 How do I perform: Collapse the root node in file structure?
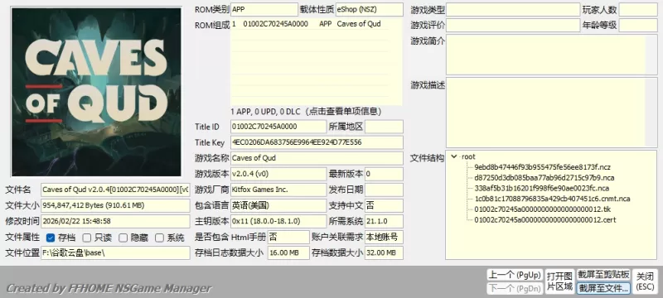click(454, 156)
